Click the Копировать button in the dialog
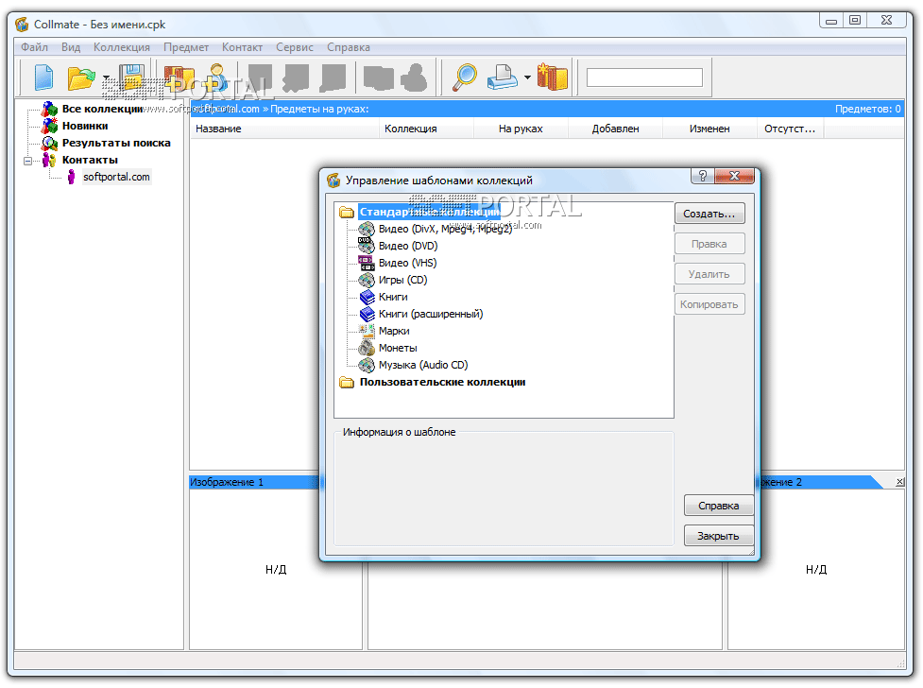 [709, 304]
